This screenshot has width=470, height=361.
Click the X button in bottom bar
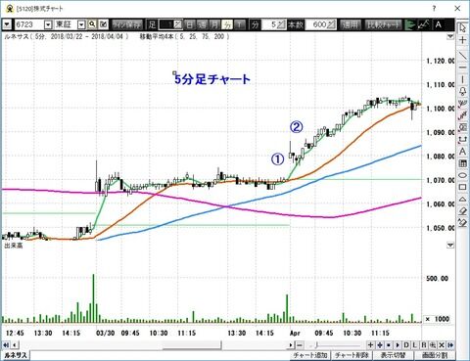pyautogui.click(x=442, y=344)
